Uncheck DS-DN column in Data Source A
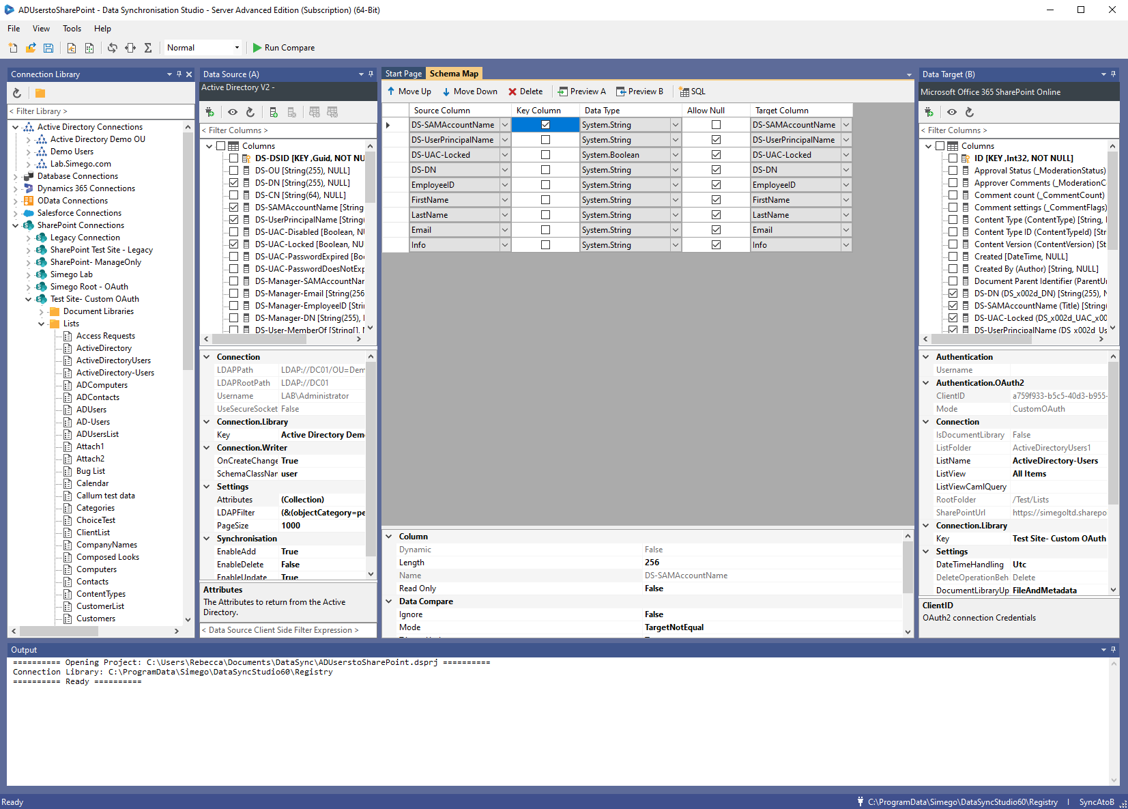This screenshot has height=809, width=1128. [234, 183]
